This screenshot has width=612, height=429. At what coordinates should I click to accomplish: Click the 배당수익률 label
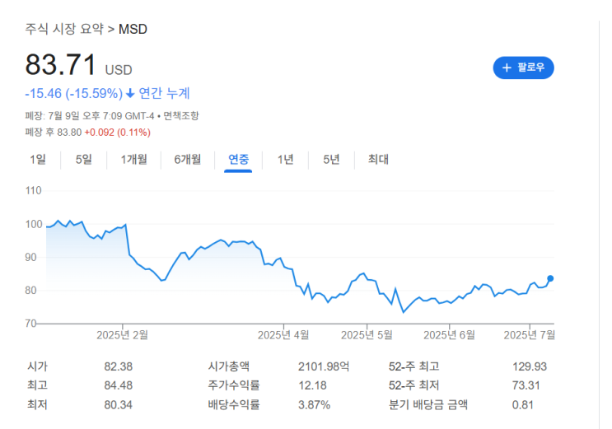(234, 405)
